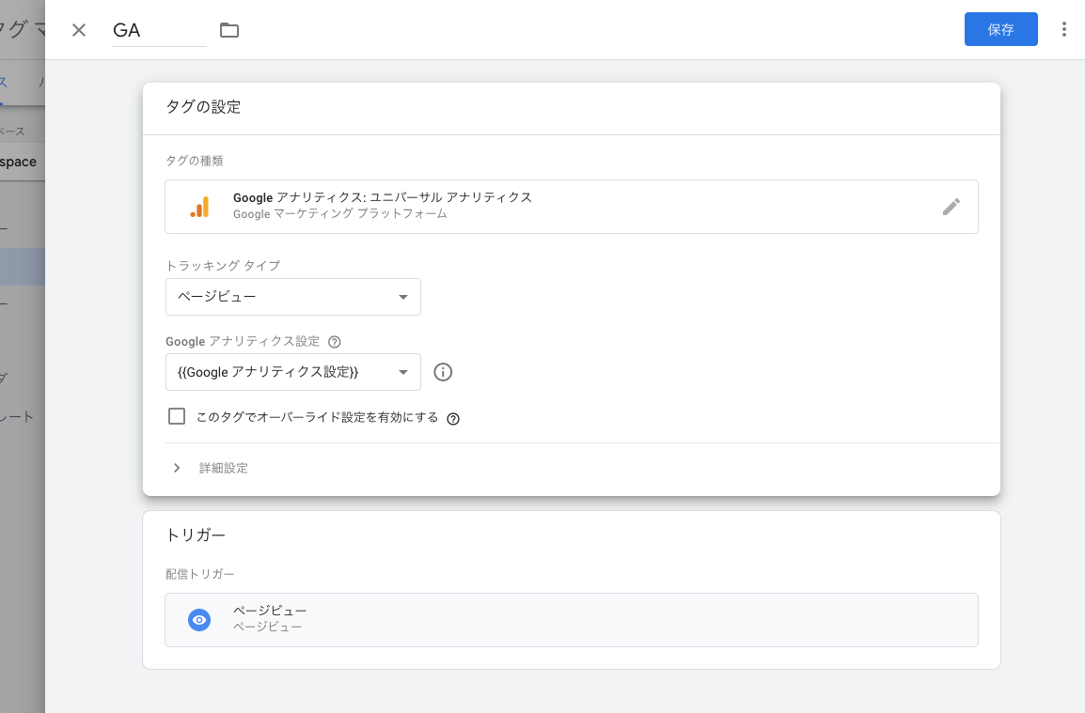Open the three-dot more options menu
The width and height of the screenshot is (1085, 713).
1063,29
